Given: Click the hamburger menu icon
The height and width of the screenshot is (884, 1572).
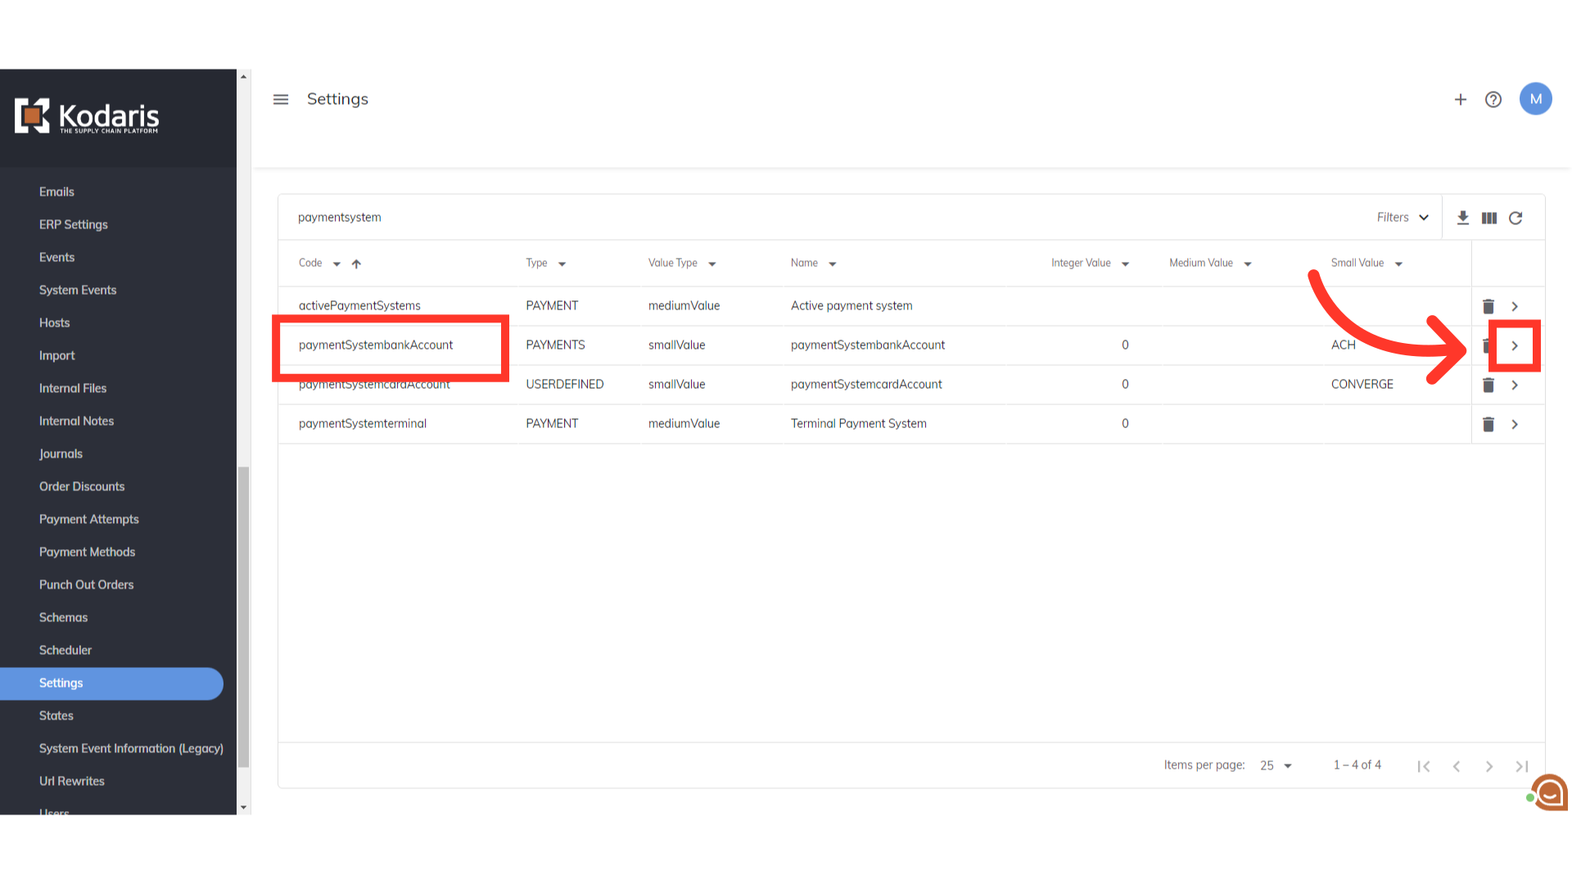Looking at the screenshot, I should 281,99.
